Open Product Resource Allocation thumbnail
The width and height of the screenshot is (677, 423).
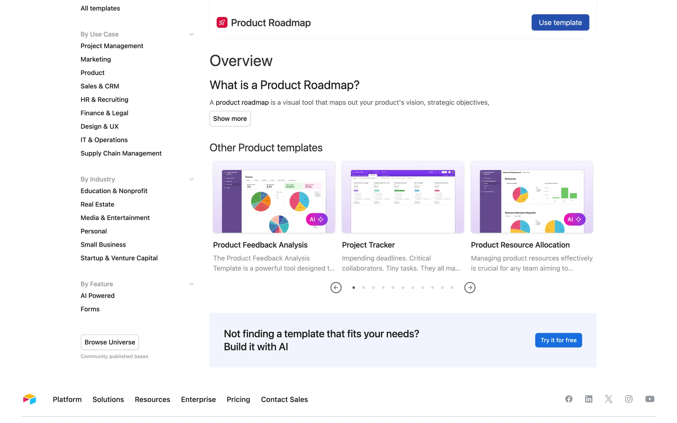[x=531, y=197]
